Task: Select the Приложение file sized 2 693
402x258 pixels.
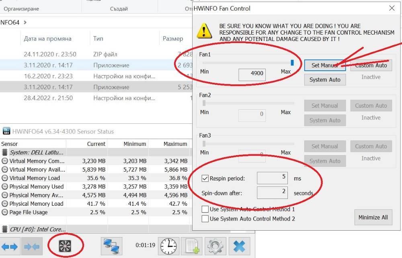Action: (x=96, y=65)
